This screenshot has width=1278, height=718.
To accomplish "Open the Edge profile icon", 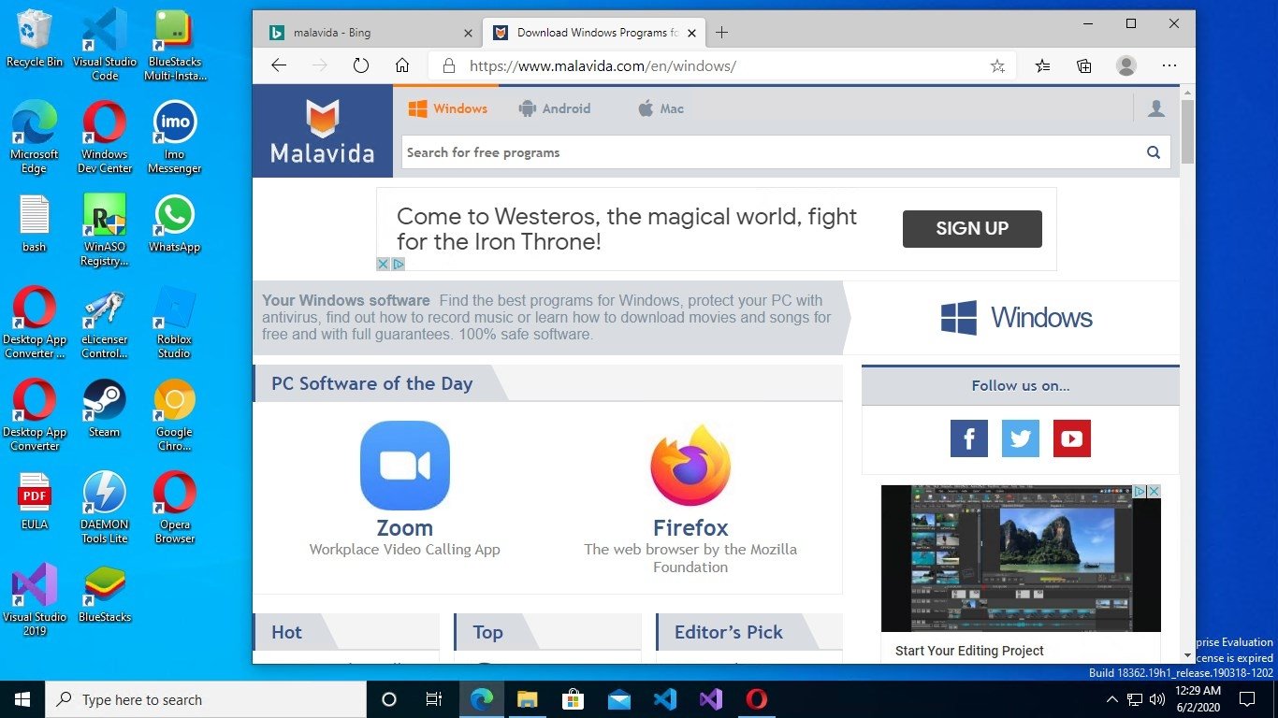I will coord(1126,65).
